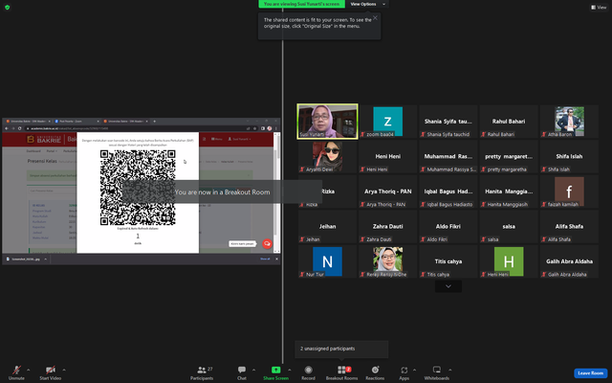Click 'Kirim kami pesan' label on shared page
The height and width of the screenshot is (383, 612).
tap(242, 243)
